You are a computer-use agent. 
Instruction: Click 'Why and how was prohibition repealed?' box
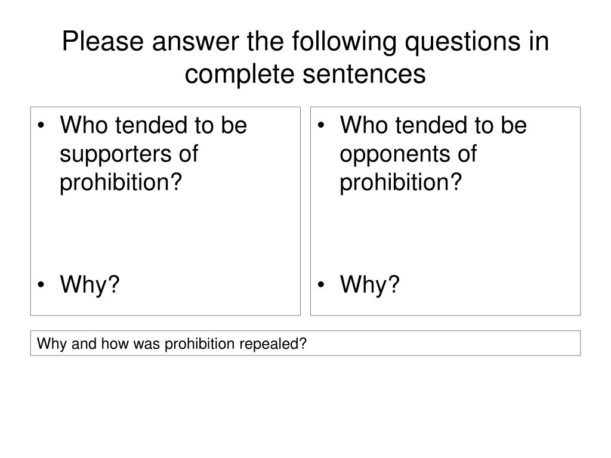point(305,343)
